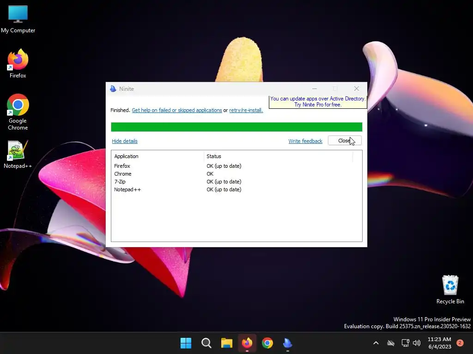Screen dimensions: 473x354
Task: Click the Firefox status OK (up to date)
Action: [224, 166]
